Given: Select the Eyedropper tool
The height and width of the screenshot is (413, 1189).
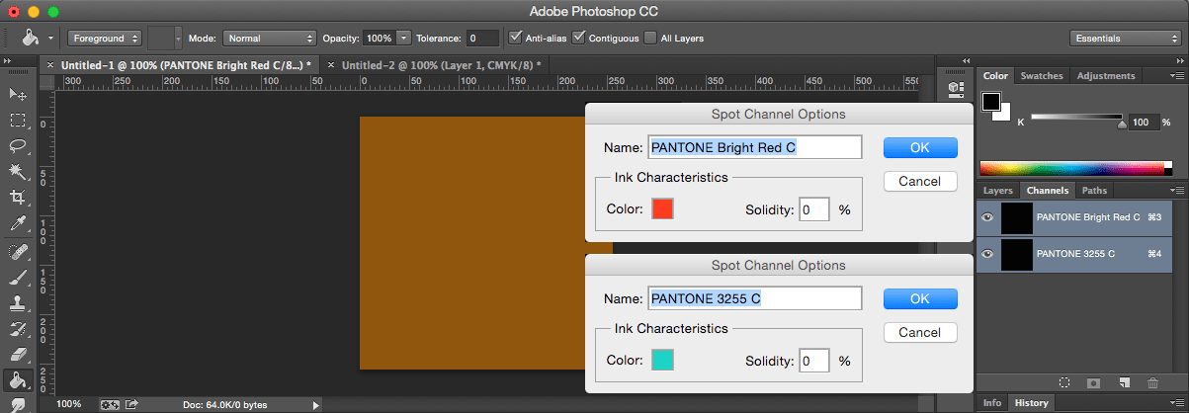Looking at the screenshot, I should [x=17, y=224].
